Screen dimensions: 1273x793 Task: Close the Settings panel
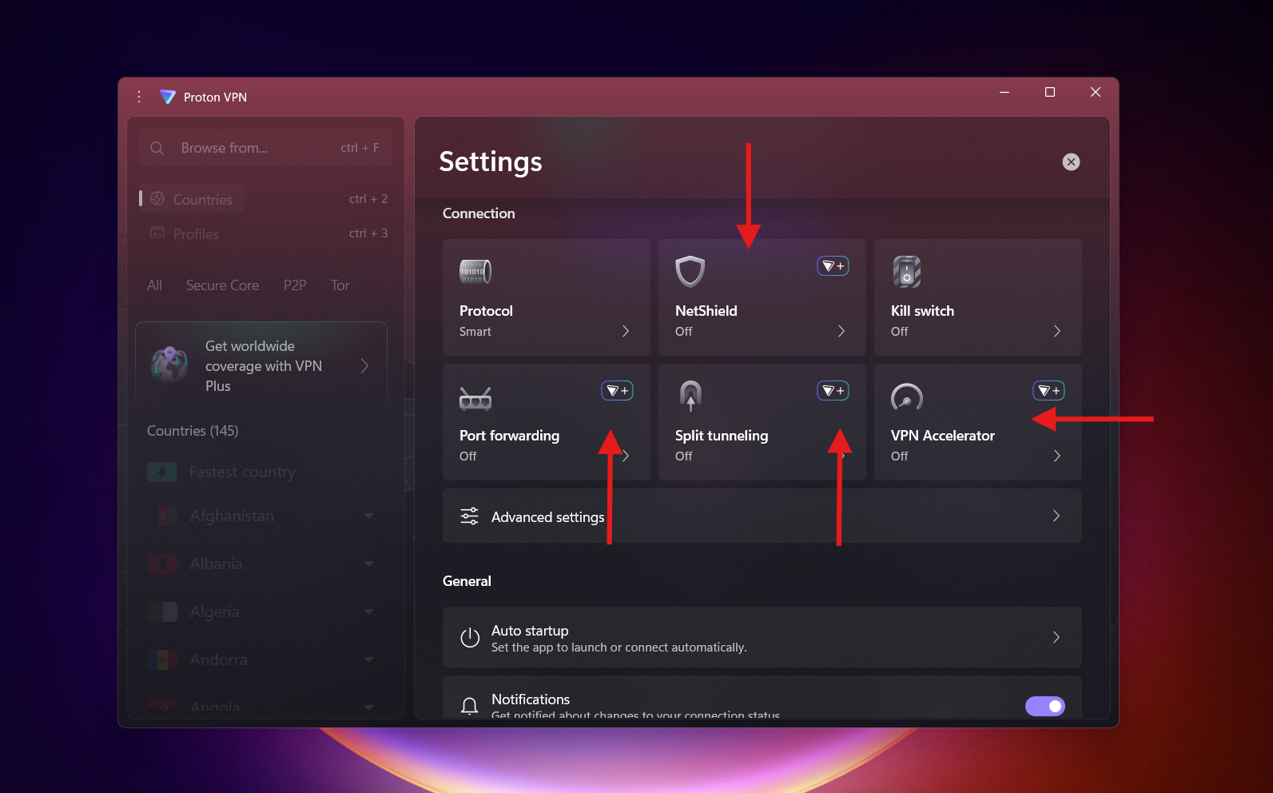click(1071, 162)
